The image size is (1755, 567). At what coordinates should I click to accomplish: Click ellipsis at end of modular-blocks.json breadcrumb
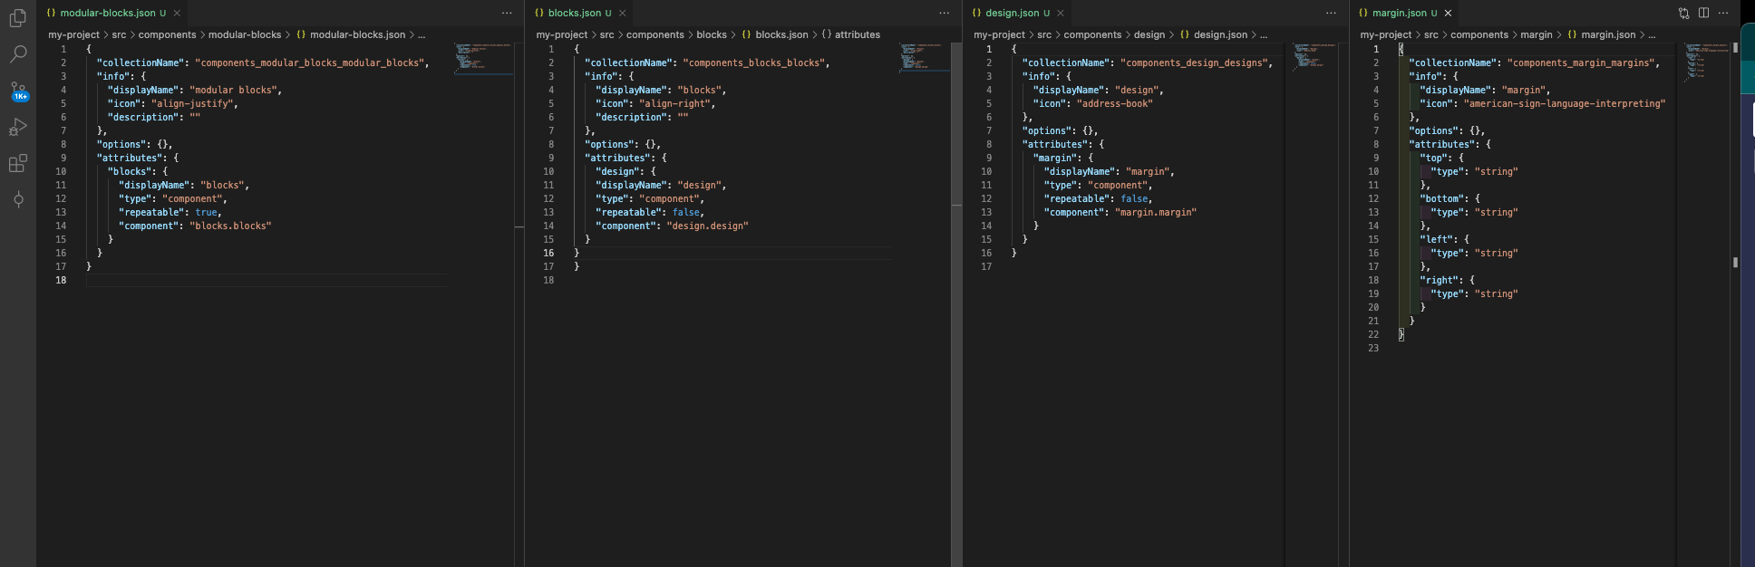click(x=422, y=34)
